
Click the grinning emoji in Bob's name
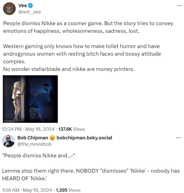pos(52,138)
